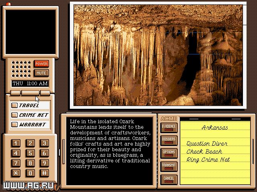Select 'Check Beach' on notepad
The height and width of the screenshot is (192, 257).
click(204, 152)
